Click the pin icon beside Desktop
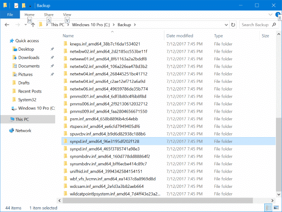 point(52,49)
